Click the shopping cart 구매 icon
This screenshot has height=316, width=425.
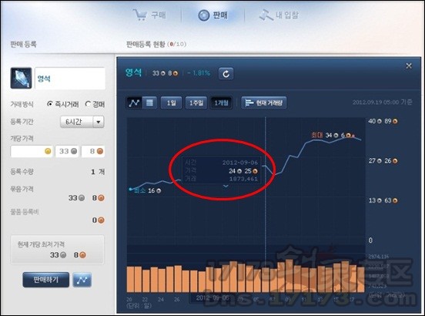pyautogui.click(x=140, y=15)
